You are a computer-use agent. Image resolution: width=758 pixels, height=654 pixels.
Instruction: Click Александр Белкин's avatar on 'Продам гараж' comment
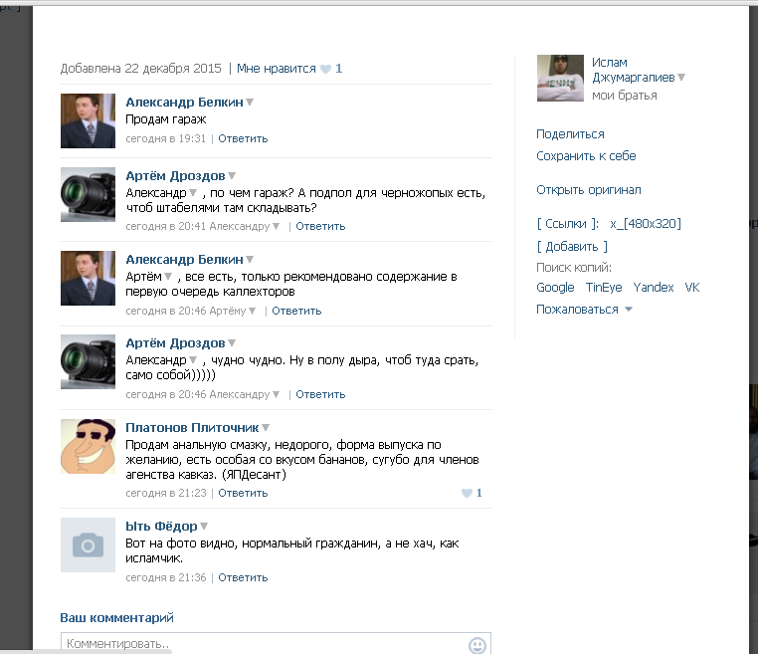click(88, 120)
